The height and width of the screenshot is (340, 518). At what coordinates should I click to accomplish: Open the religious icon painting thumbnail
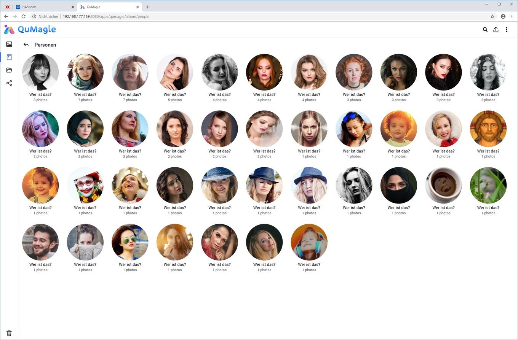point(488,129)
